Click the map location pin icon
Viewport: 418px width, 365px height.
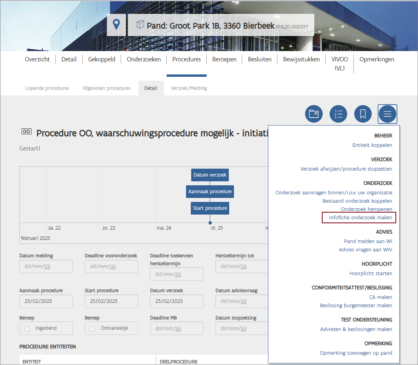(116, 25)
